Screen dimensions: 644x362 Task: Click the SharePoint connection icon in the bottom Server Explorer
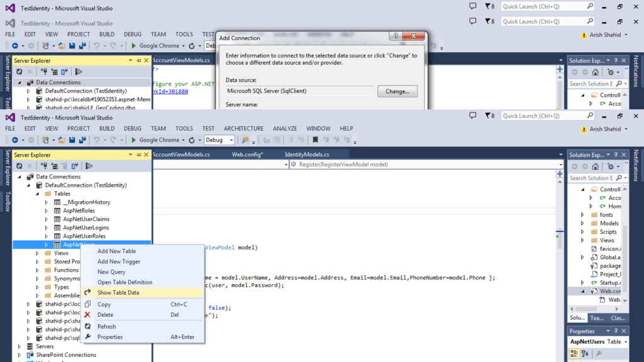pyautogui.click(x=75, y=166)
